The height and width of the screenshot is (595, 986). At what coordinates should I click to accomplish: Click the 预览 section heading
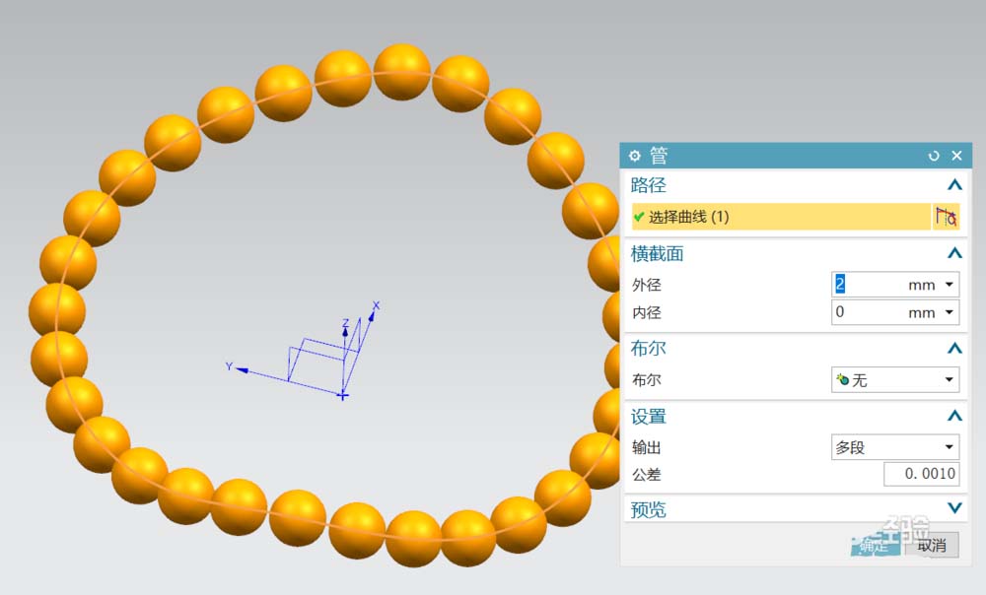pos(649,509)
